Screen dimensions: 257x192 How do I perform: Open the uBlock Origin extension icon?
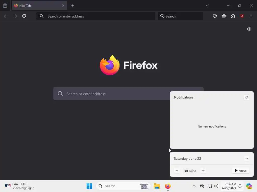[242, 16]
